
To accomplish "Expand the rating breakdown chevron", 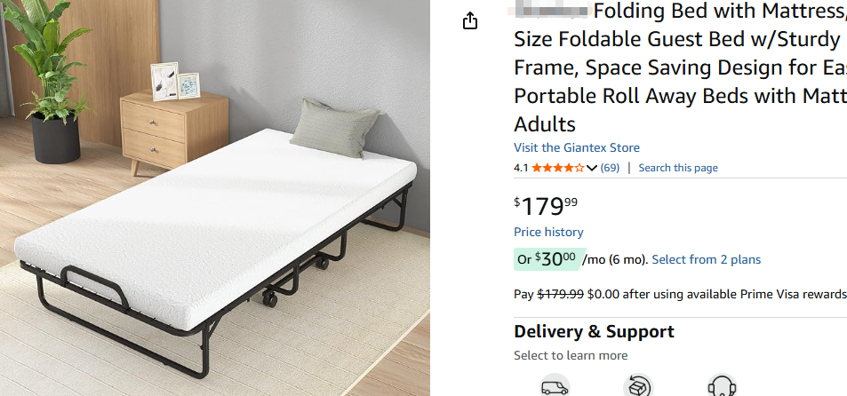I will coord(592,168).
